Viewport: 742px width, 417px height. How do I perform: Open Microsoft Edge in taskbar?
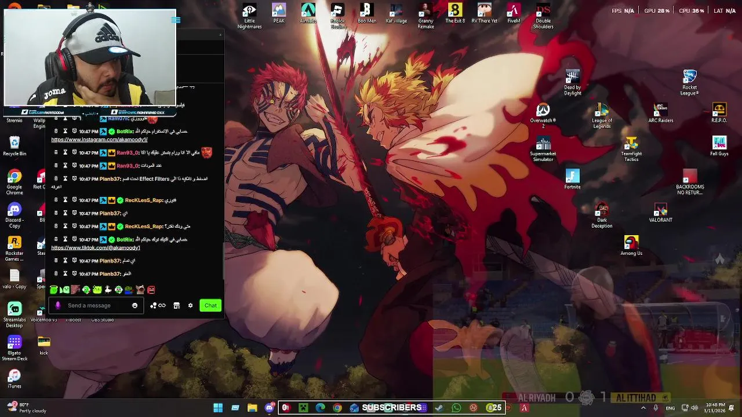[x=320, y=408]
